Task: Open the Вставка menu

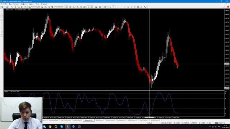Action: point(16,4)
